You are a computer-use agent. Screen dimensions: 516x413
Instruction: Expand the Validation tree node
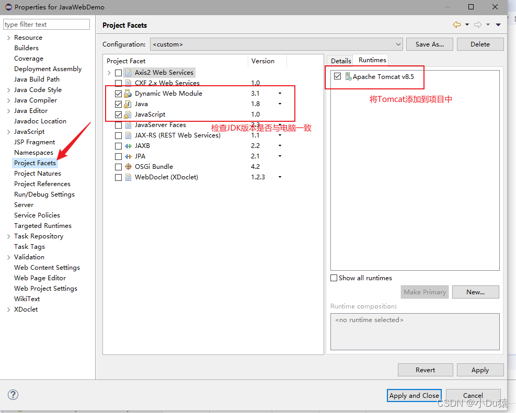pos(8,257)
